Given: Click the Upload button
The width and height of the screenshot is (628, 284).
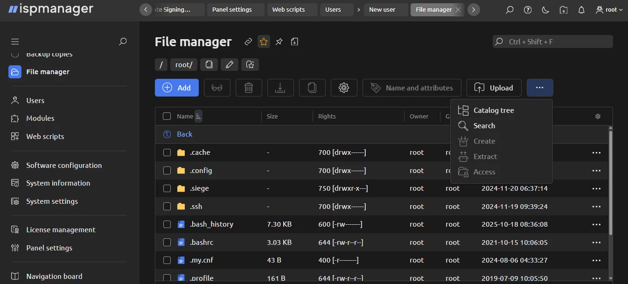Looking at the screenshot, I should (494, 87).
